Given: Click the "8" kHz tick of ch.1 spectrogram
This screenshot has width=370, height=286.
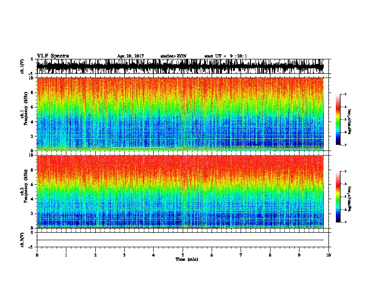Looking at the screenshot, I should coord(33,93).
